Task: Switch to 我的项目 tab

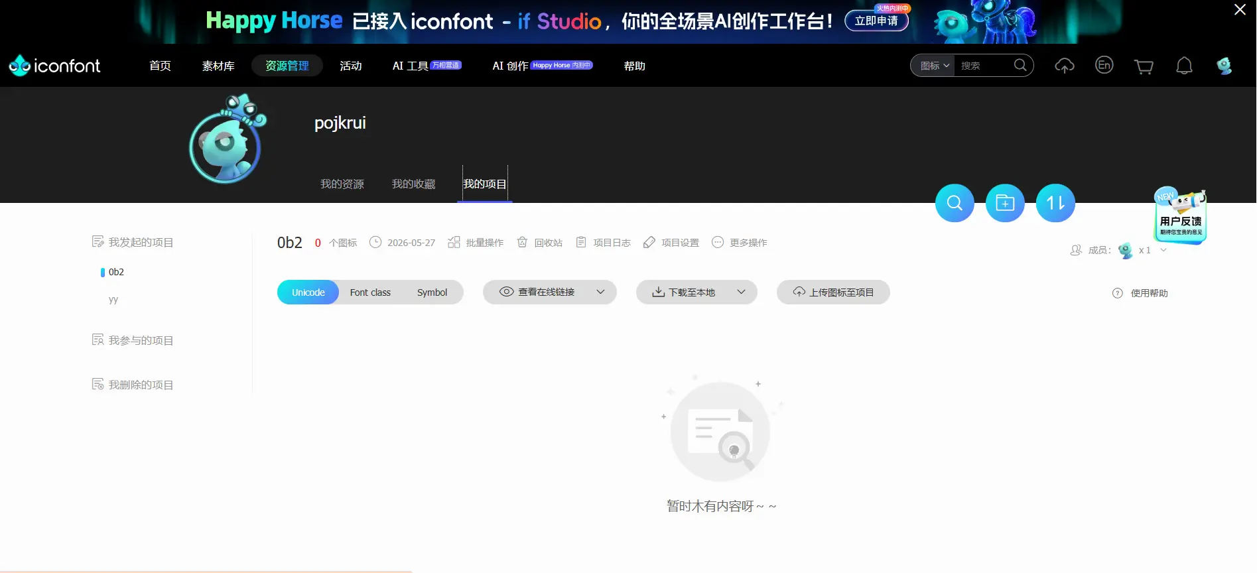Action: (485, 184)
